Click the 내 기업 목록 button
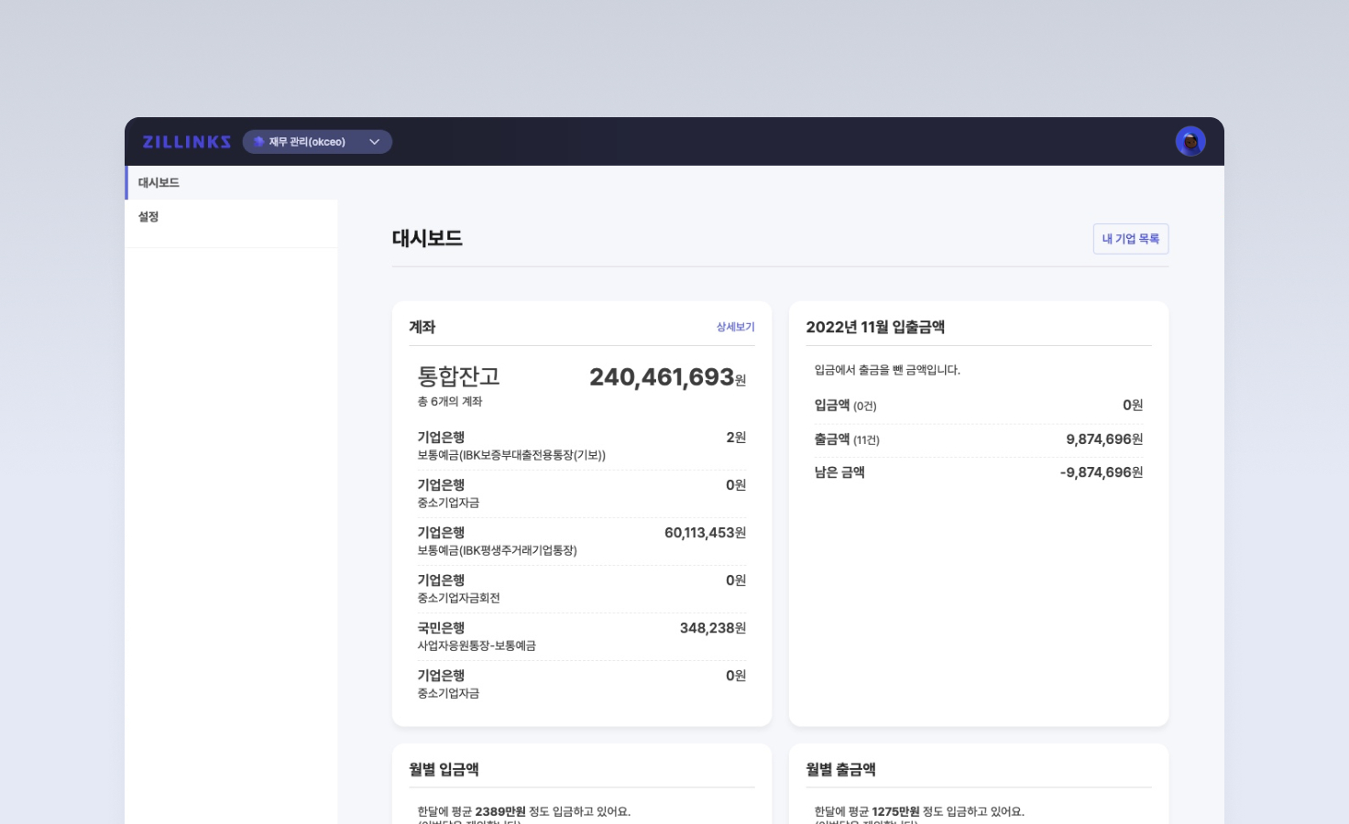The width and height of the screenshot is (1349, 824). (x=1131, y=239)
